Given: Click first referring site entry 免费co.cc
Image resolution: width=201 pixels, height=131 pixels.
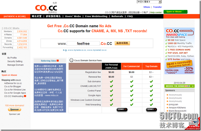Looking at the screenshot, I should coord(49,69).
